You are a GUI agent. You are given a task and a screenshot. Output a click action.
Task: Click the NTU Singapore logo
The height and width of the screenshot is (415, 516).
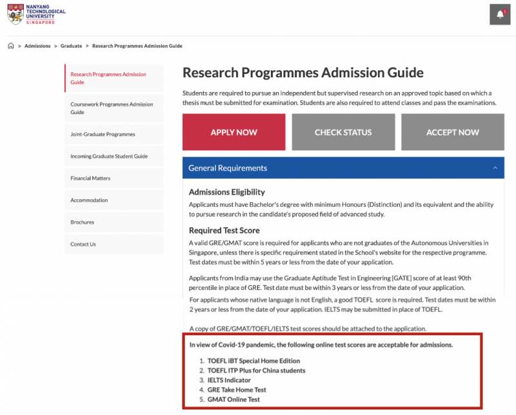(36, 14)
